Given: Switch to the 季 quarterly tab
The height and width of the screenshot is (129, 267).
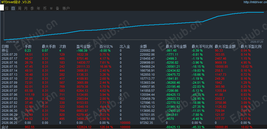Looking at the screenshot, I should pos(32,8).
